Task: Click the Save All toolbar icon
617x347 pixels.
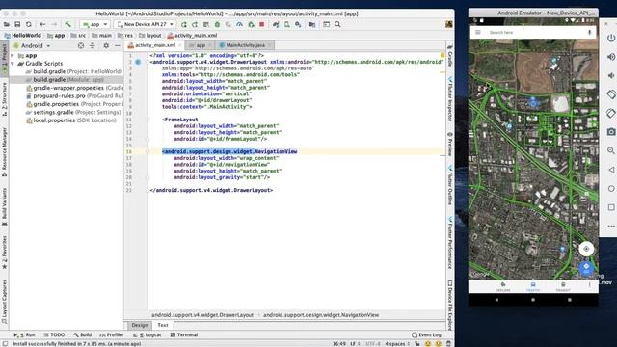Action: (17, 24)
